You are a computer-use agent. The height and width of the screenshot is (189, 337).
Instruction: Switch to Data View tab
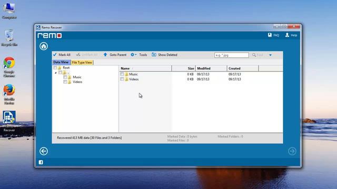[x=61, y=62]
